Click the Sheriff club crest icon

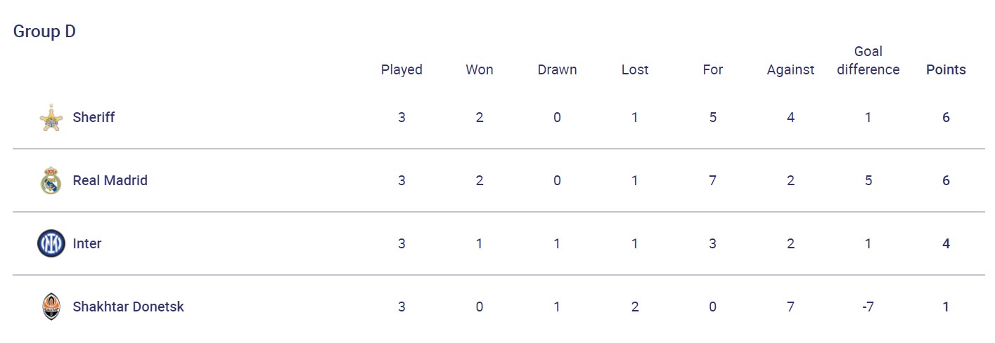pyautogui.click(x=51, y=118)
